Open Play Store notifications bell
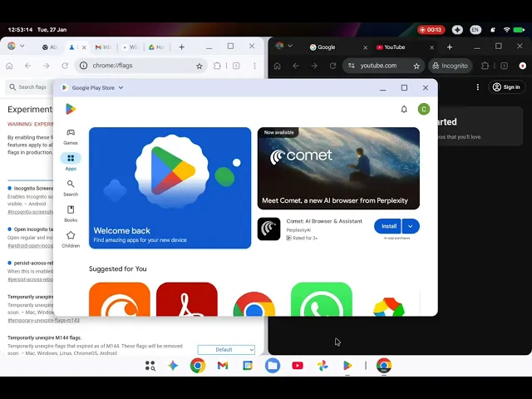532x399 pixels. pyautogui.click(x=404, y=109)
